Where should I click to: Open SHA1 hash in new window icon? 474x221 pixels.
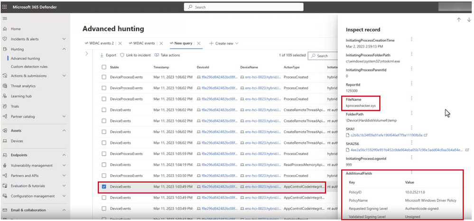pyautogui.click(x=426, y=135)
